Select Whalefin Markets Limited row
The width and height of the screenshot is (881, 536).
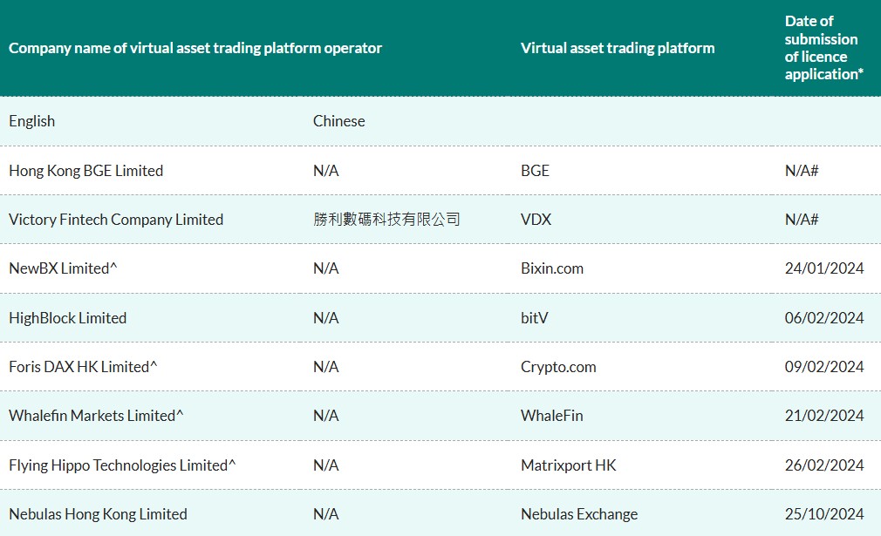click(x=96, y=416)
